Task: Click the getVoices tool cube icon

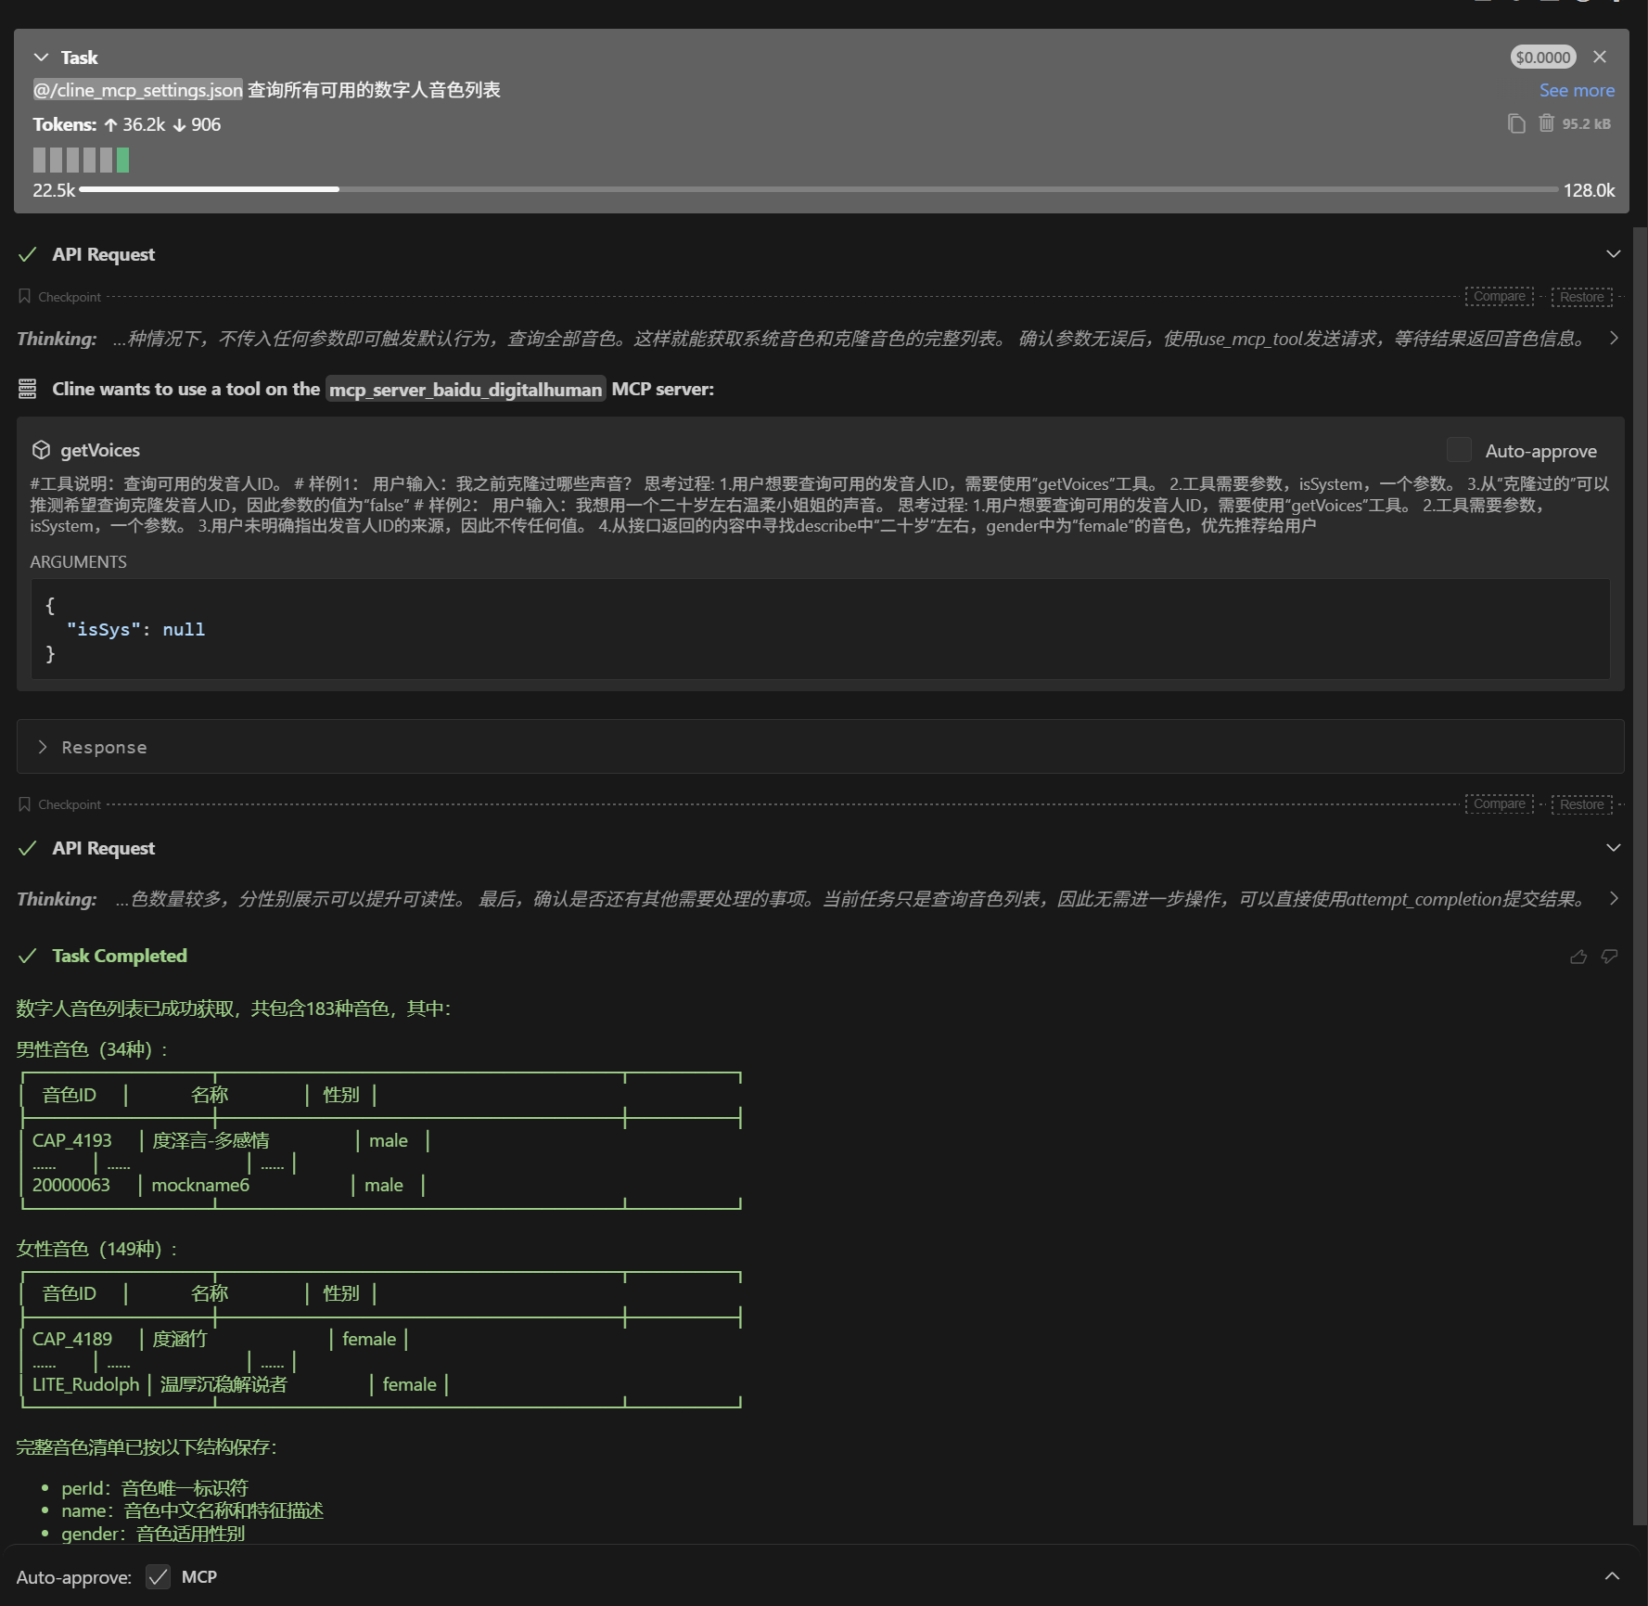Action: click(43, 449)
